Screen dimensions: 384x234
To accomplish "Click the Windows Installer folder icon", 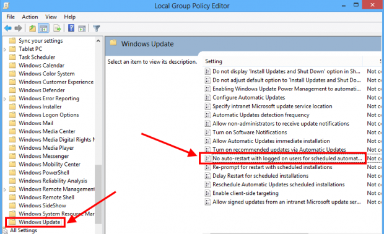I will point(12,106).
